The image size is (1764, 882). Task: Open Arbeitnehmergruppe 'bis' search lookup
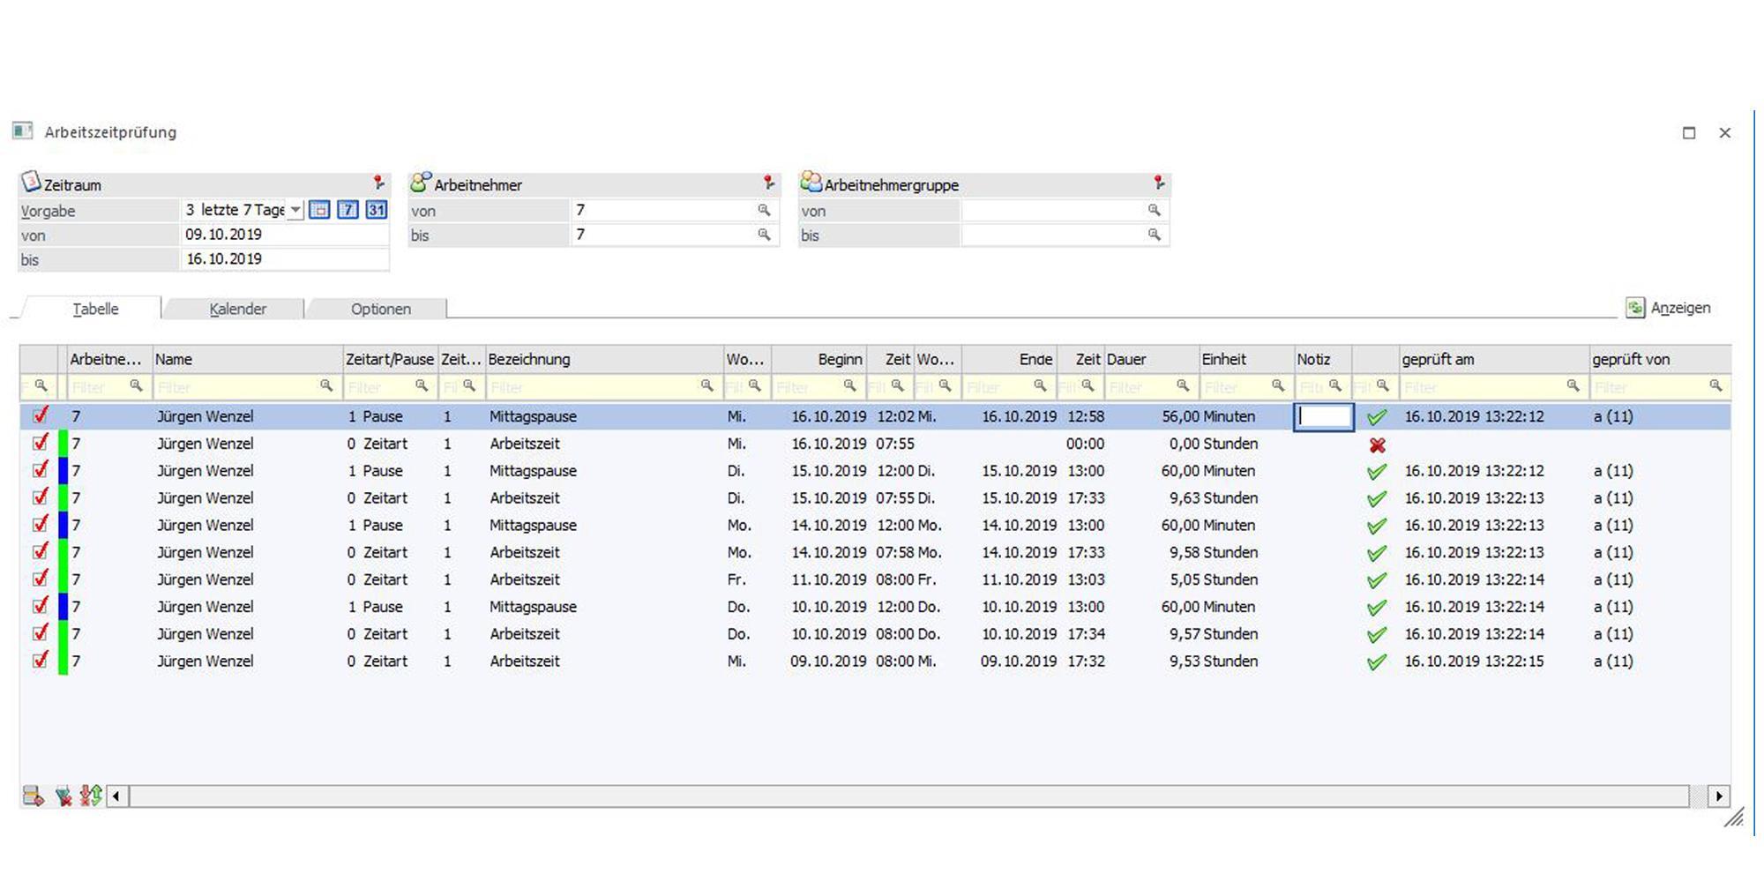coord(1154,235)
